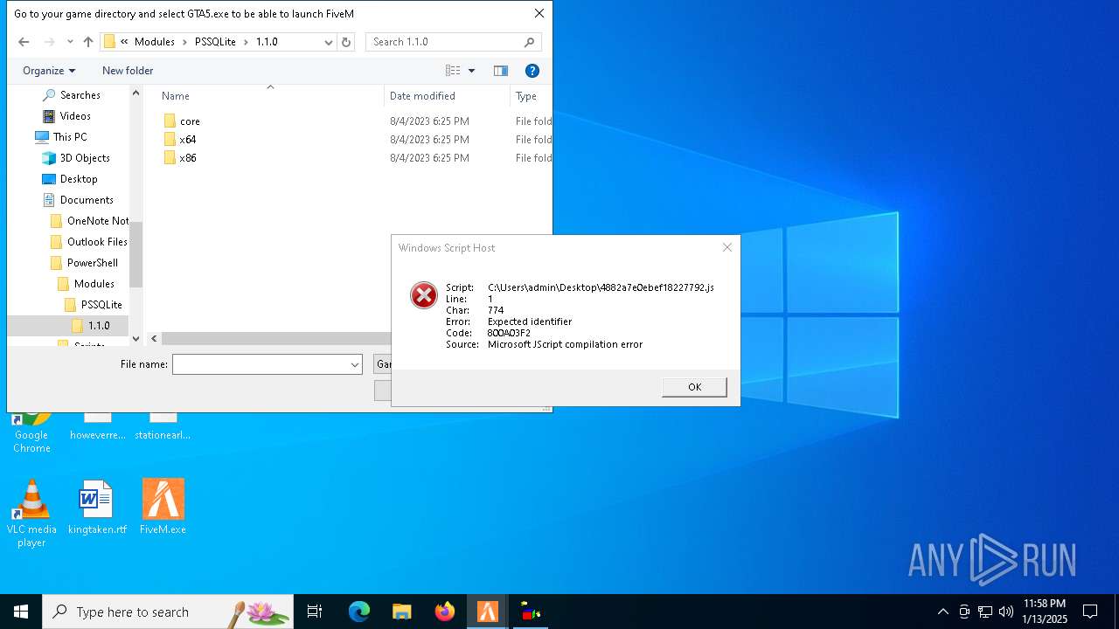Show hidden system tray icons
Viewport: 1119px width, 629px height.
(942, 612)
